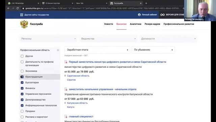
Task: Uncheck the Юриспруденция checkbox
Action: click(x=22, y=77)
